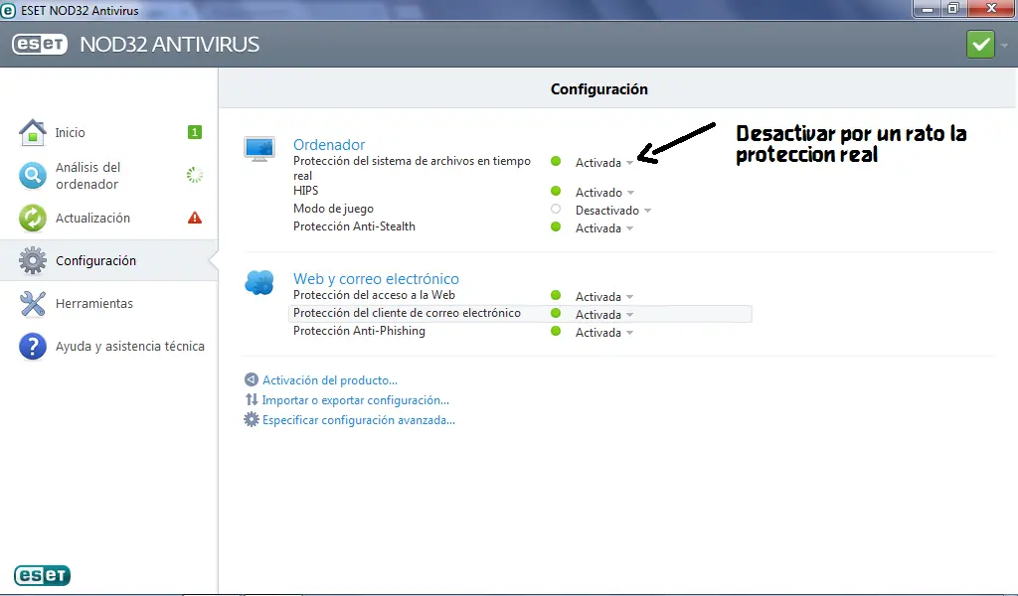Click the Actualización green refresh icon
1018x596 pixels.
(x=33, y=218)
